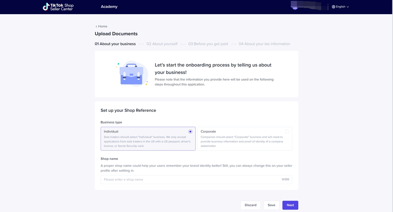The image size is (393, 212).
Task: Jump to step 03 Before you get paid
Action: click(208, 44)
